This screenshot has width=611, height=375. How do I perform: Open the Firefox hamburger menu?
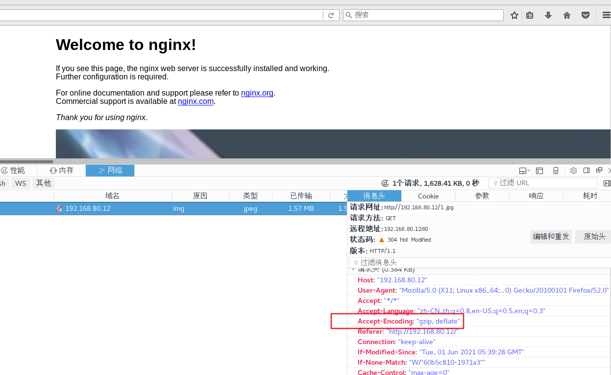click(x=607, y=15)
